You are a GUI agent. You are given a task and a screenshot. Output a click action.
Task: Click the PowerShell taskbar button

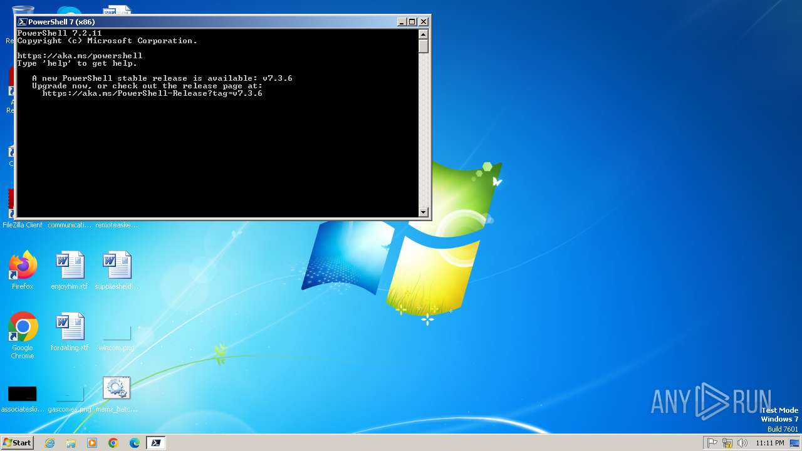point(156,443)
